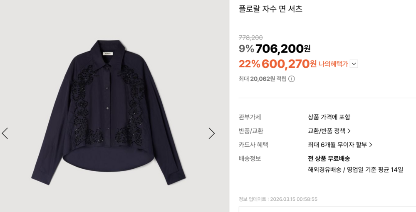
Task: Click the struck-through 778,200 original price
Action: click(x=250, y=38)
